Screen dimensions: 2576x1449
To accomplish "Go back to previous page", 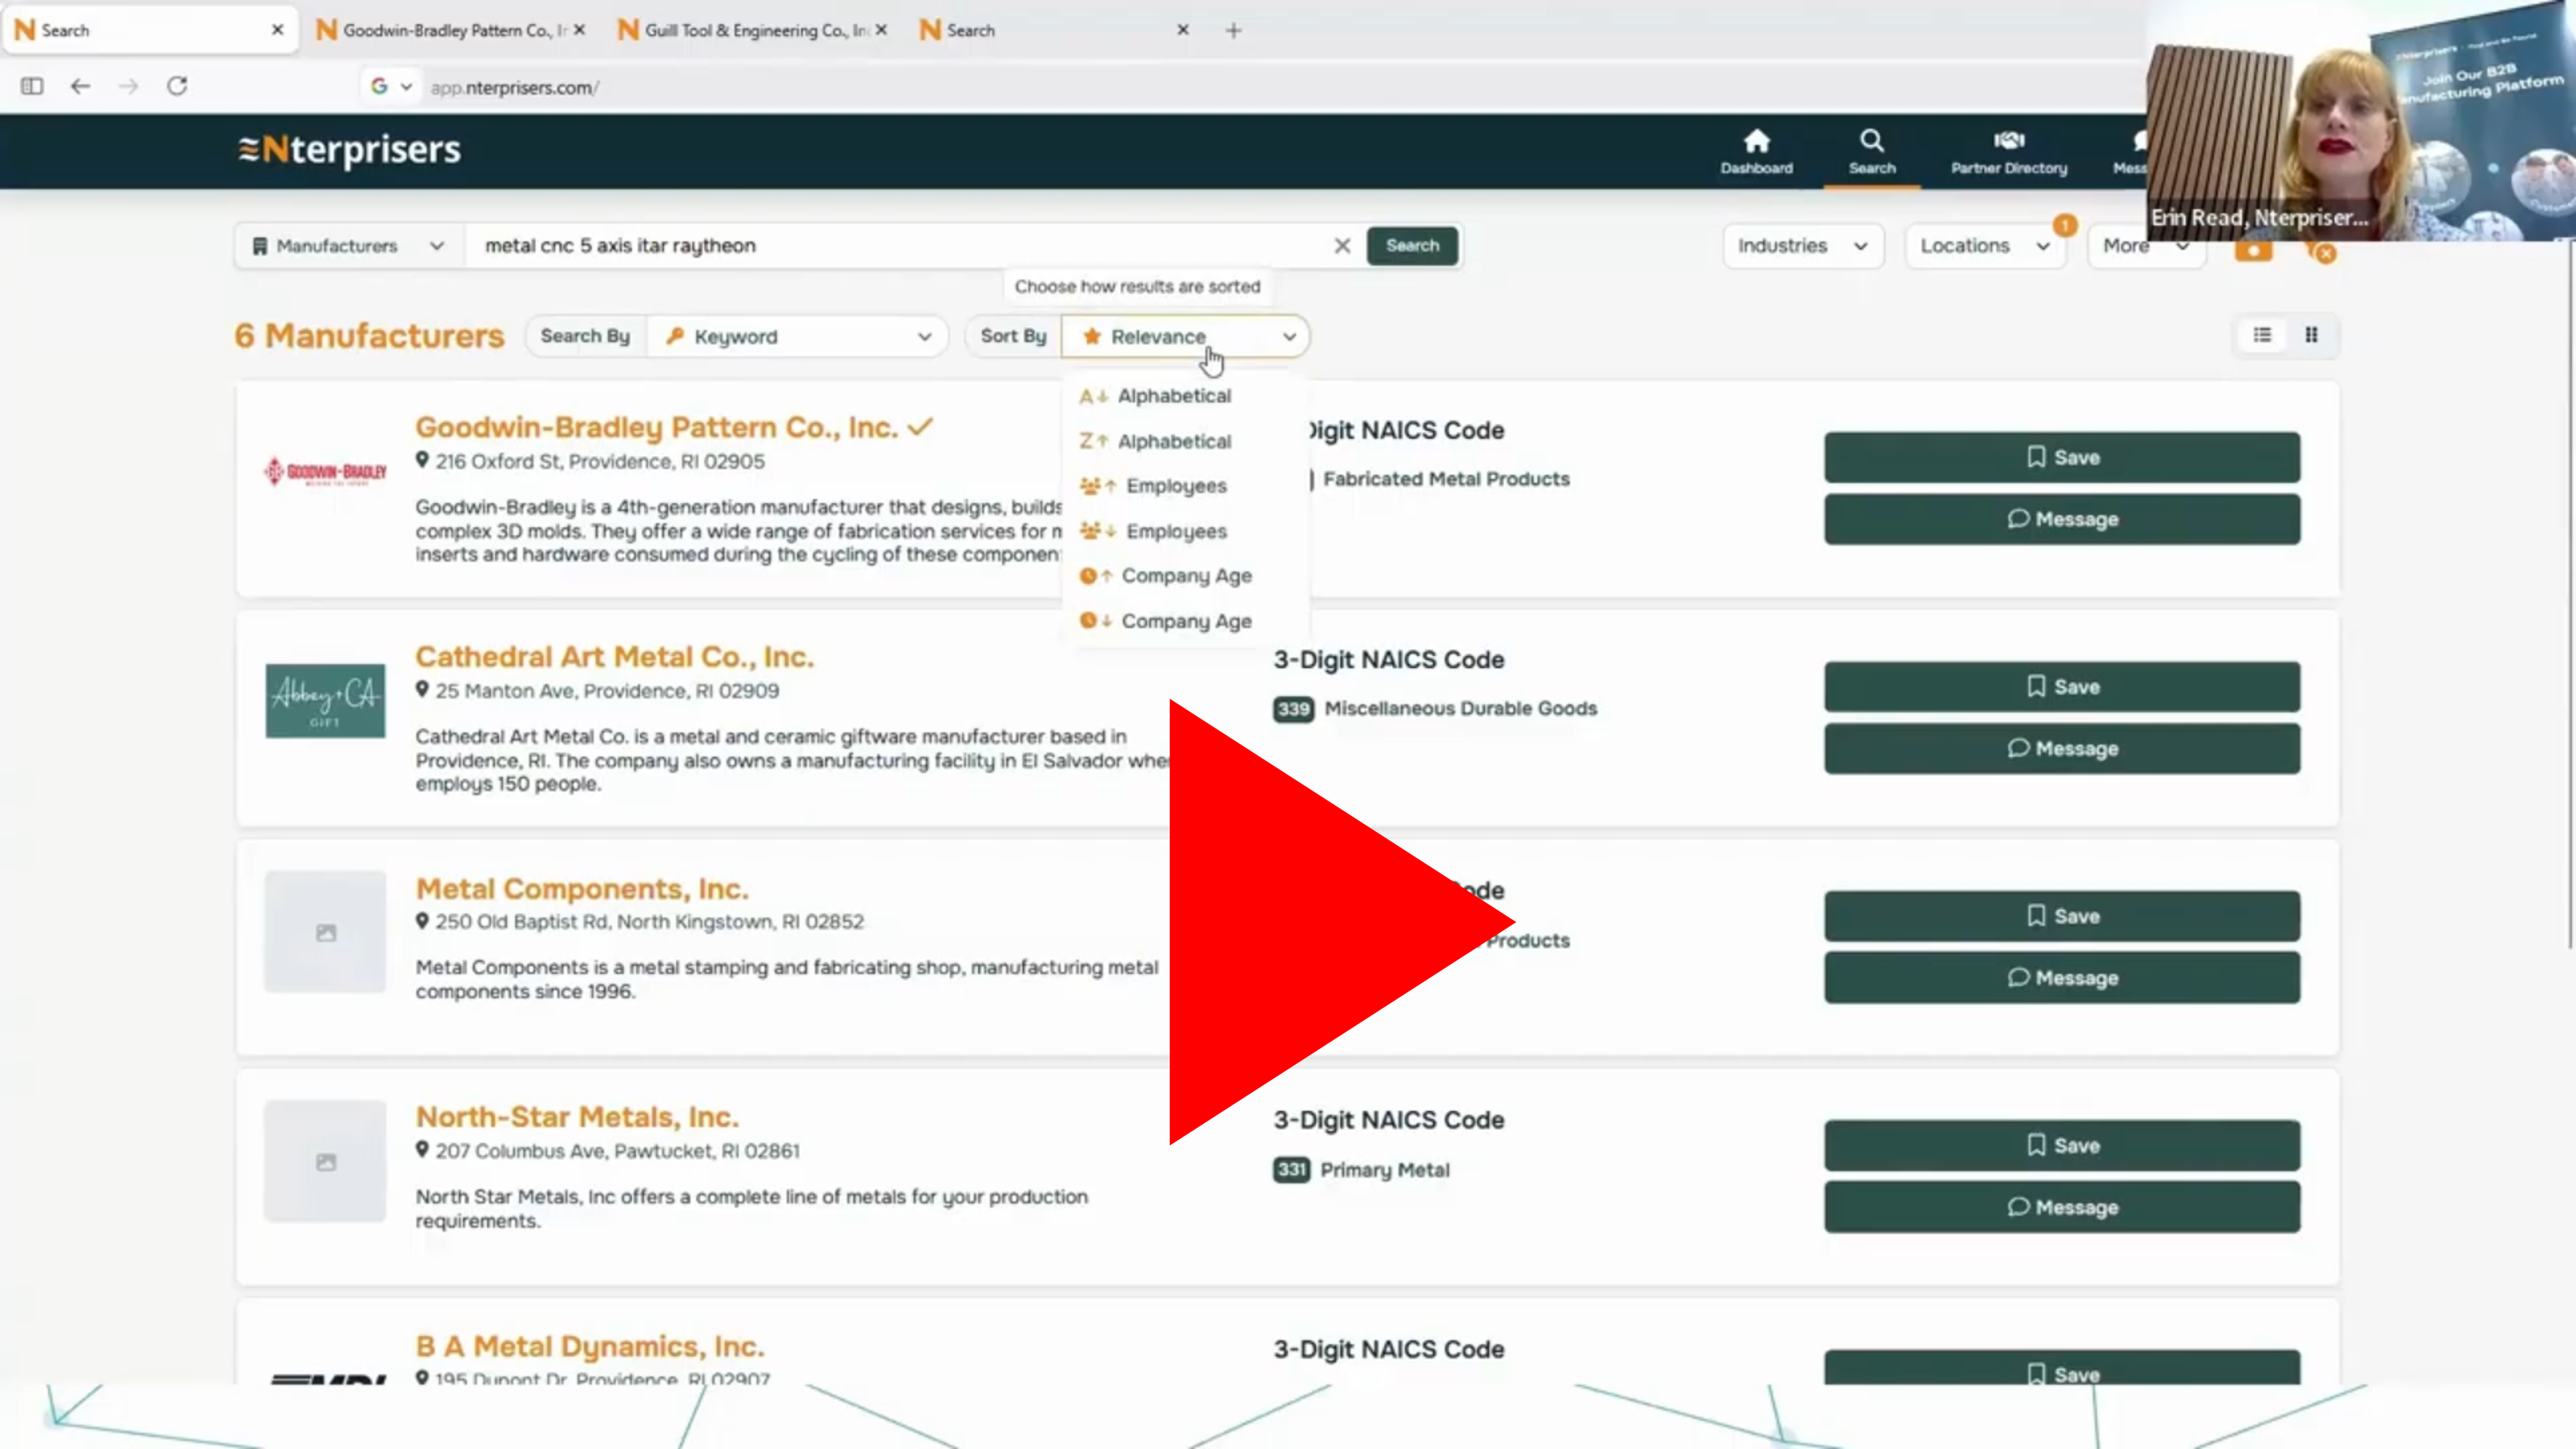I will (x=81, y=86).
